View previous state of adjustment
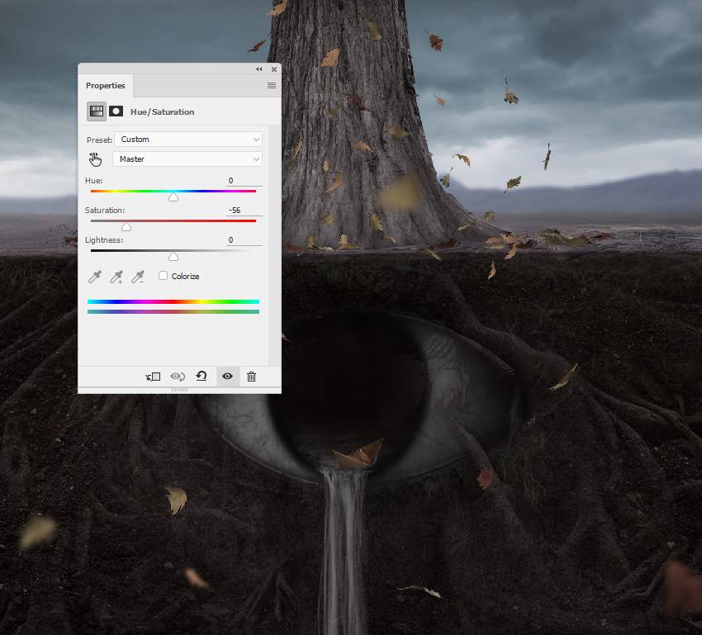 [178, 377]
